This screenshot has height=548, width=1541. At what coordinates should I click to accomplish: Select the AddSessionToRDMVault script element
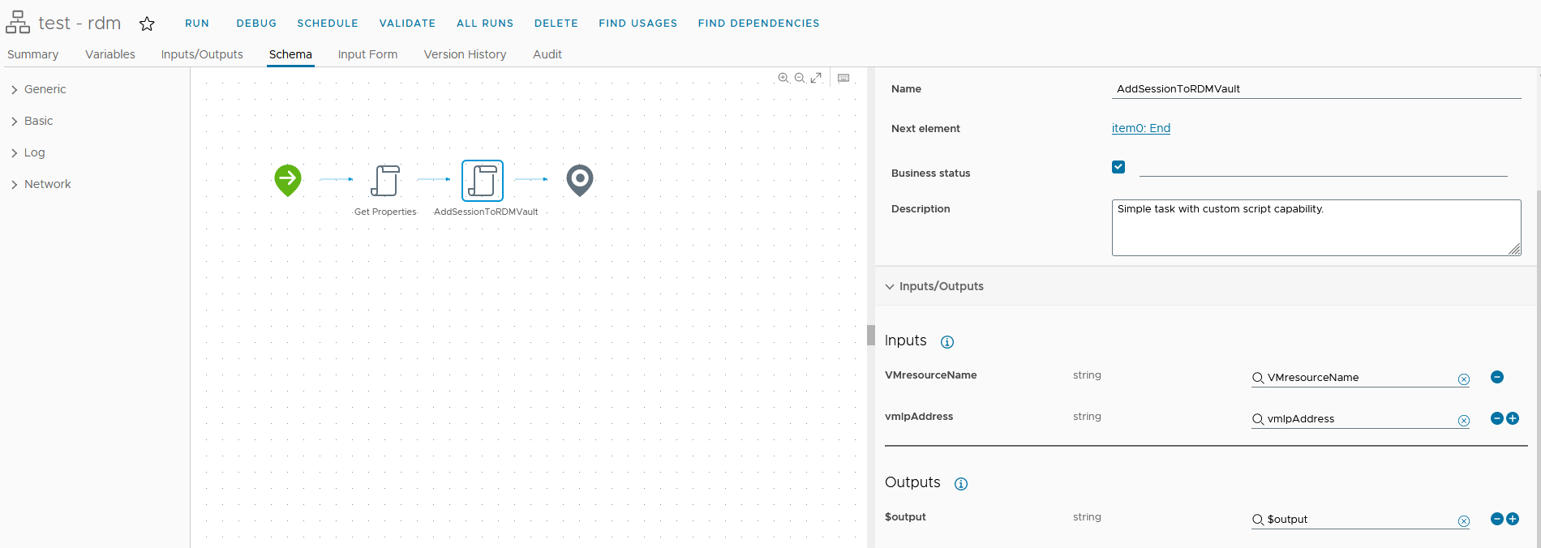pos(483,180)
